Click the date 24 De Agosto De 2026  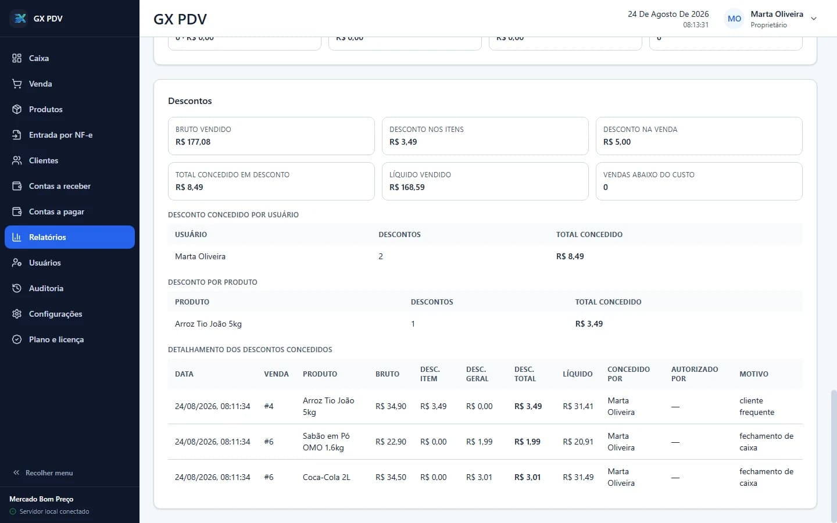(668, 14)
